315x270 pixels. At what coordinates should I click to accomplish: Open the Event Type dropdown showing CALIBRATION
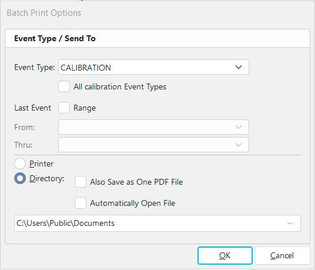pyautogui.click(x=153, y=67)
